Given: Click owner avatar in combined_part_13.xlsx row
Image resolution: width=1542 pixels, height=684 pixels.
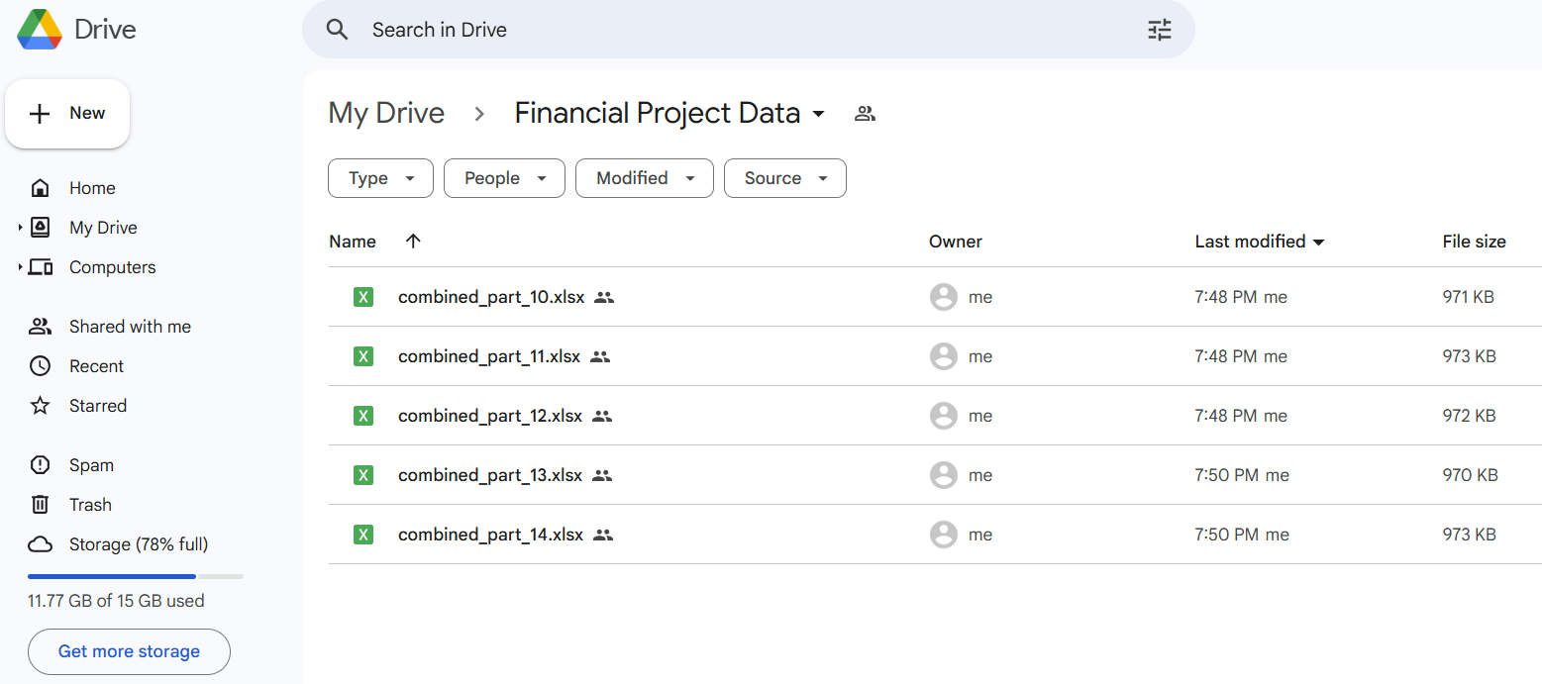Looking at the screenshot, I should 944,475.
